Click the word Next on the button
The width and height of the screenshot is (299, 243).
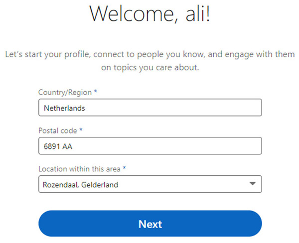click(x=150, y=224)
